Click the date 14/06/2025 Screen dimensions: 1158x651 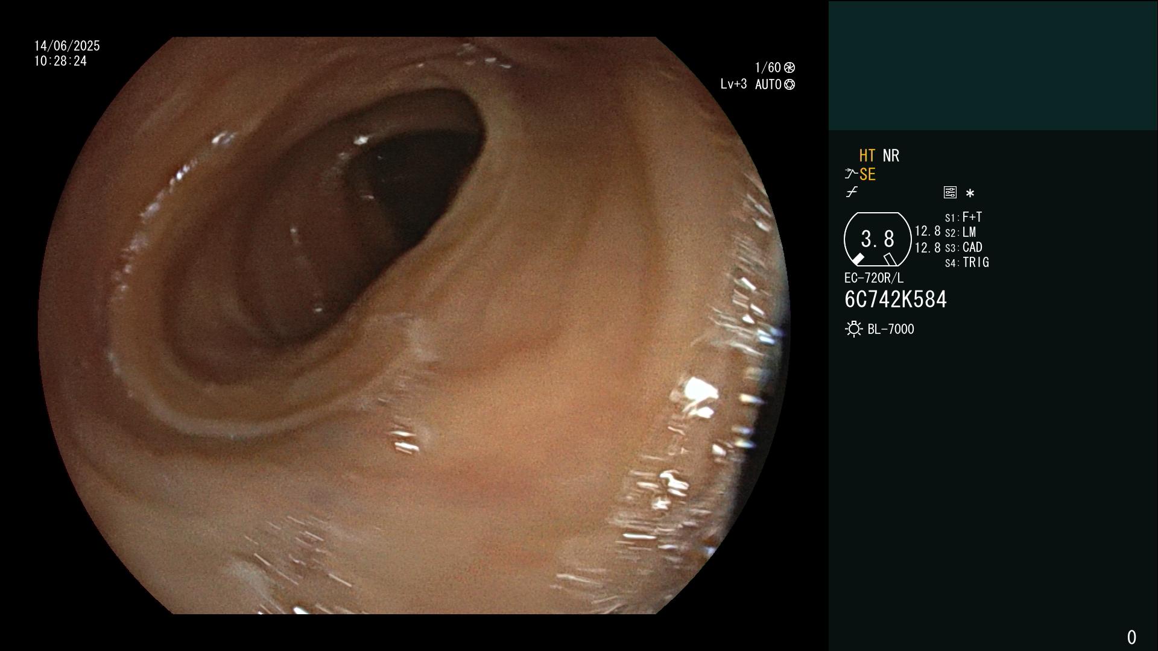(67, 46)
